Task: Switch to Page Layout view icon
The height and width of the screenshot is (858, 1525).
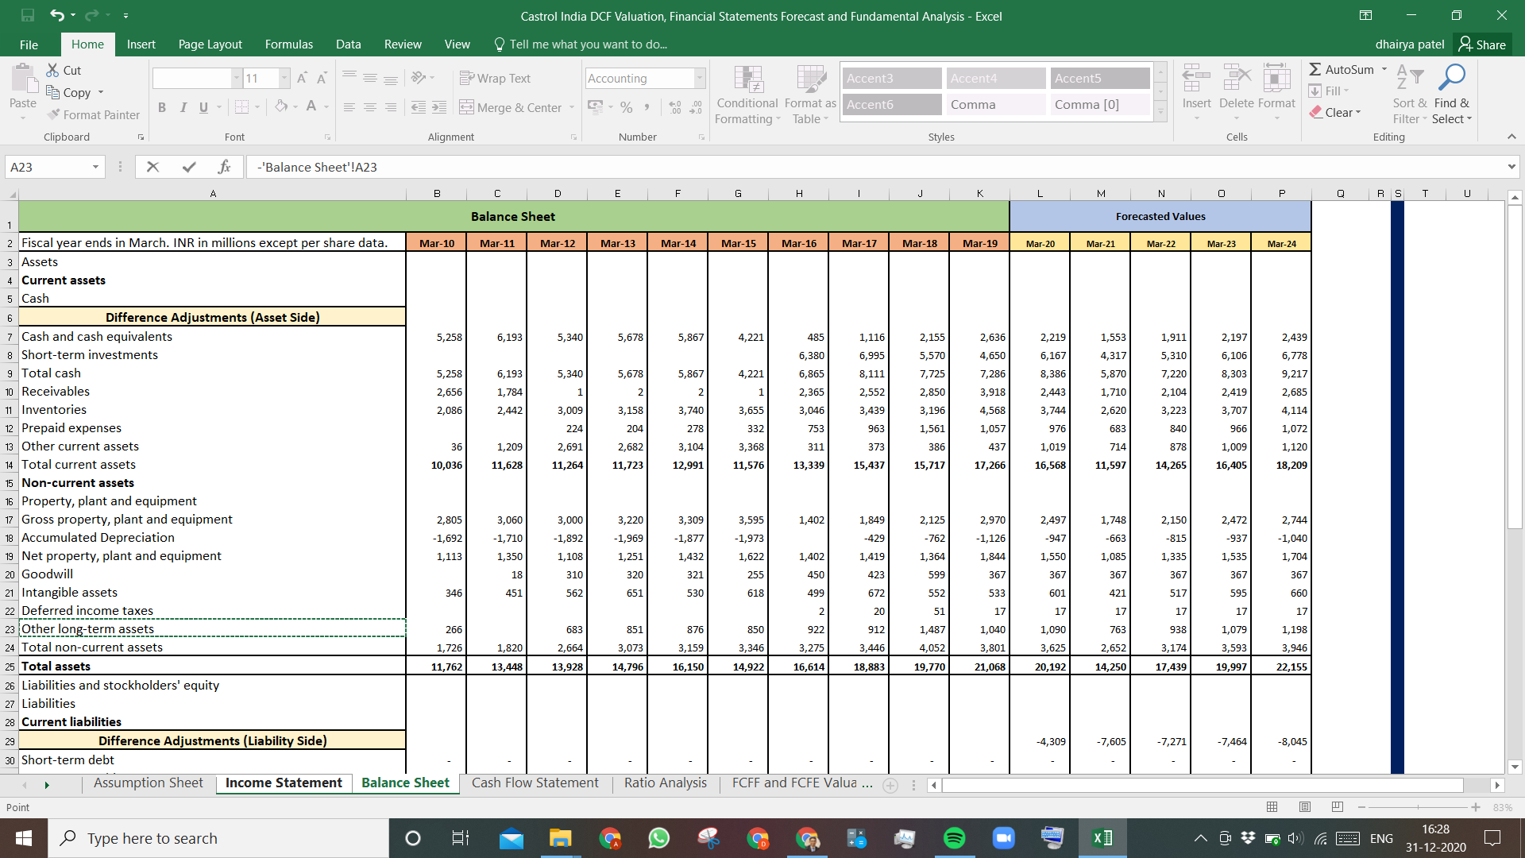Action: 1305,807
